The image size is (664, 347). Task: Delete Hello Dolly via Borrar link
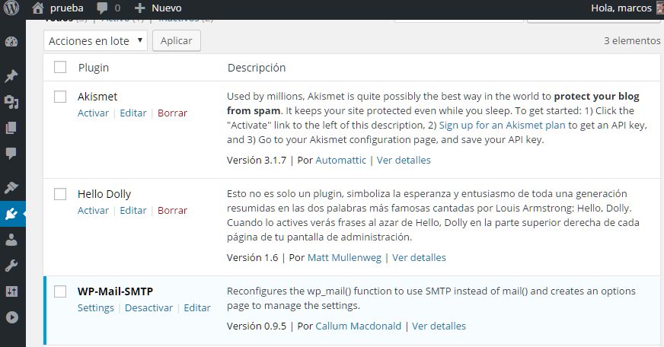(172, 210)
